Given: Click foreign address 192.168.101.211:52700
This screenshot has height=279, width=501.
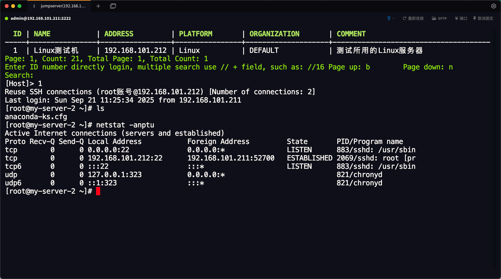Looking at the screenshot, I should [x=231, y=158].
